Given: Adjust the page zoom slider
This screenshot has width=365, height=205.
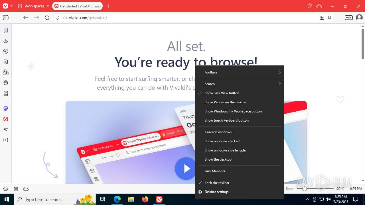Looking at the screenshot, I should pos(315,189).
